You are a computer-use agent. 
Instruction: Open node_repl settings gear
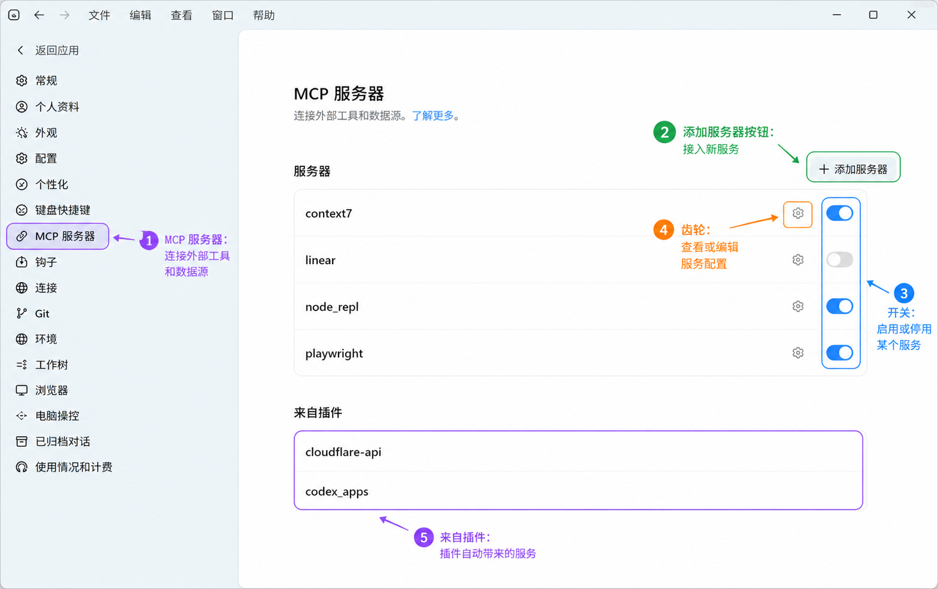(x=797, y=306)
